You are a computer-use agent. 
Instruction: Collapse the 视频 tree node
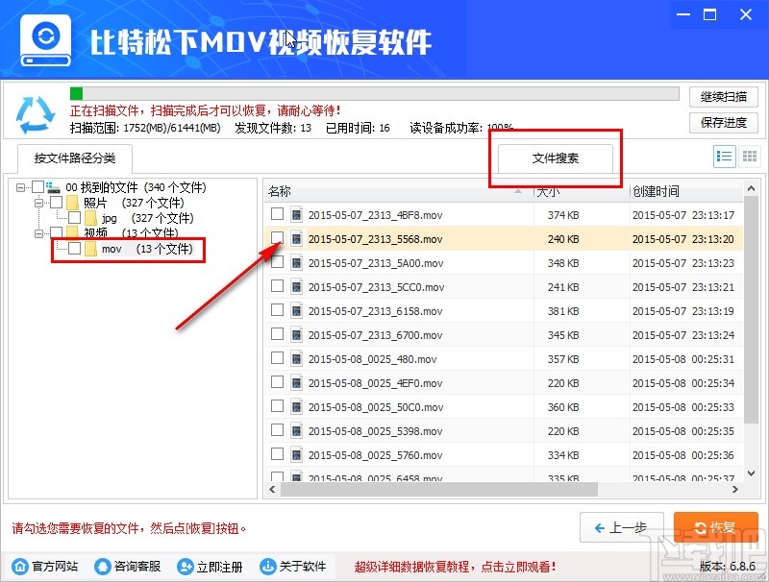(x=38, y=233)
